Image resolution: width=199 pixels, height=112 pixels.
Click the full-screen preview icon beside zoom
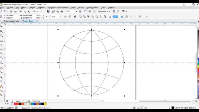[x=80, y=12]
